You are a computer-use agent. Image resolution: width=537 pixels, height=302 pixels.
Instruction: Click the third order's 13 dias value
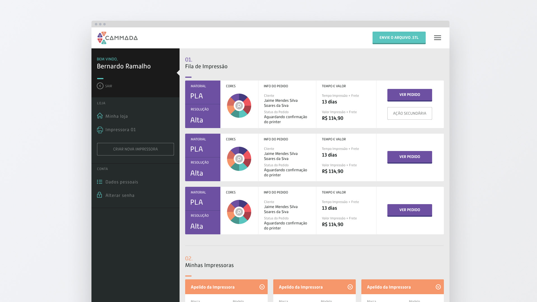(329, 208)
